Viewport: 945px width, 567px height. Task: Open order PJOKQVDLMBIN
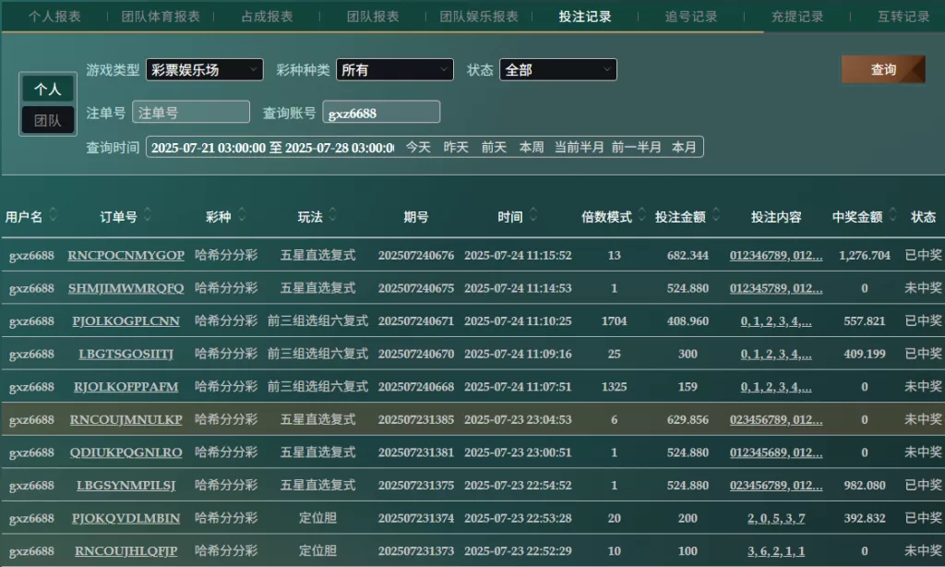point(126,519)
